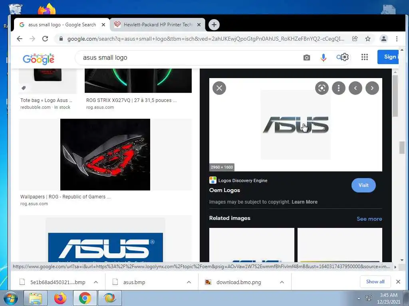409x306 pixels.
Task: Open the Tote bag Logo Asus result
Action: (48, 80)
